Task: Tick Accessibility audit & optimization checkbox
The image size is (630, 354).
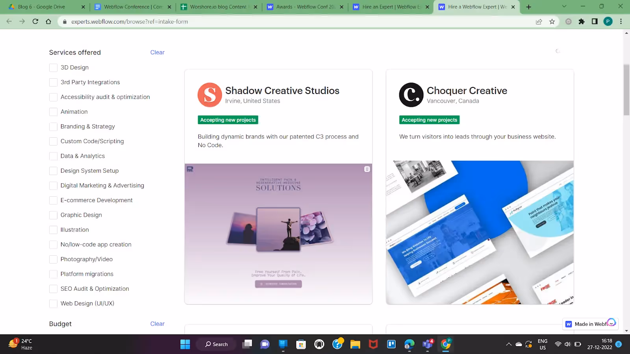Action: click(x=53, y=97)
